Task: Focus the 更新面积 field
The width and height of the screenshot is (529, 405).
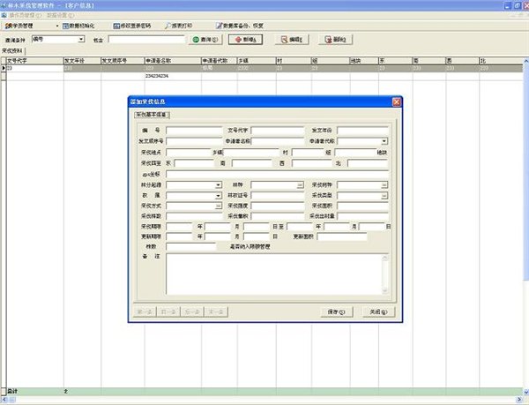Action: pyautogui.click(x=342, y=236)
